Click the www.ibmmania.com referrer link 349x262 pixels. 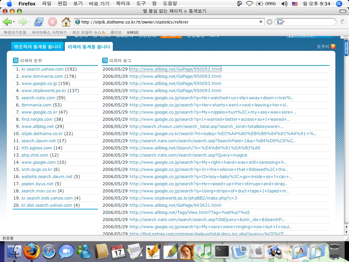tap(42, 76)
